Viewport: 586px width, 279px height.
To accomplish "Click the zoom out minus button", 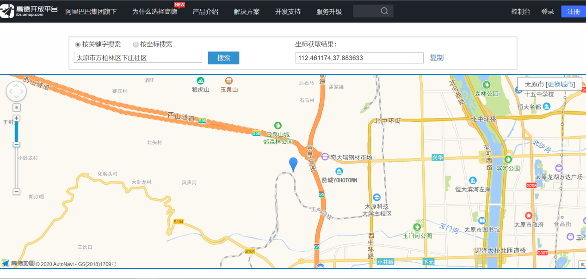I will [17, 191].
